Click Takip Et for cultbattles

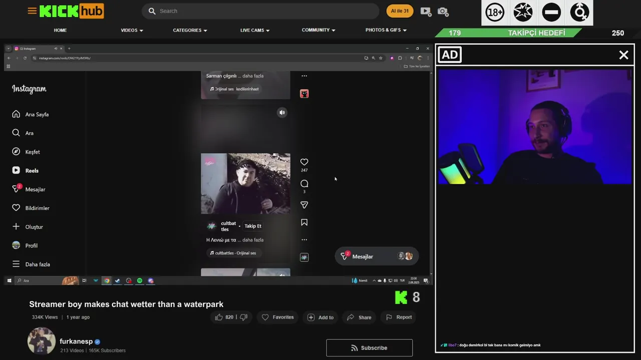(253, 226)
